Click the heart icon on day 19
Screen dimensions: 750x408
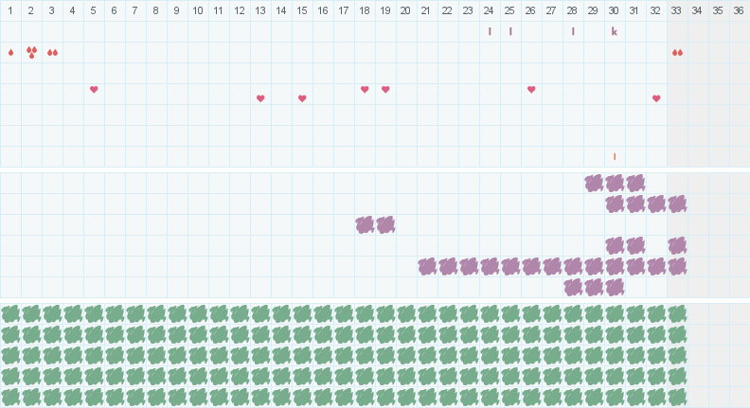tap(385, 89)
